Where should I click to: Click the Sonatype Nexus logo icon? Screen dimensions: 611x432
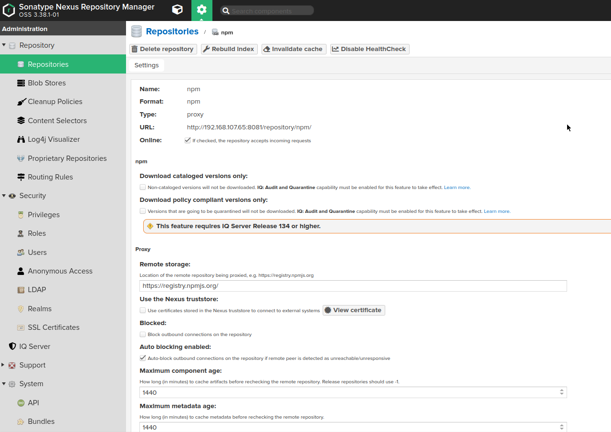(x=9, y=11)
